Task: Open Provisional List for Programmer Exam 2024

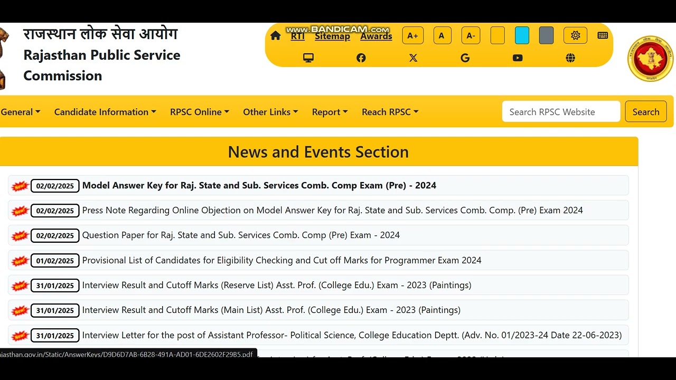Action: tap(282, 260)
